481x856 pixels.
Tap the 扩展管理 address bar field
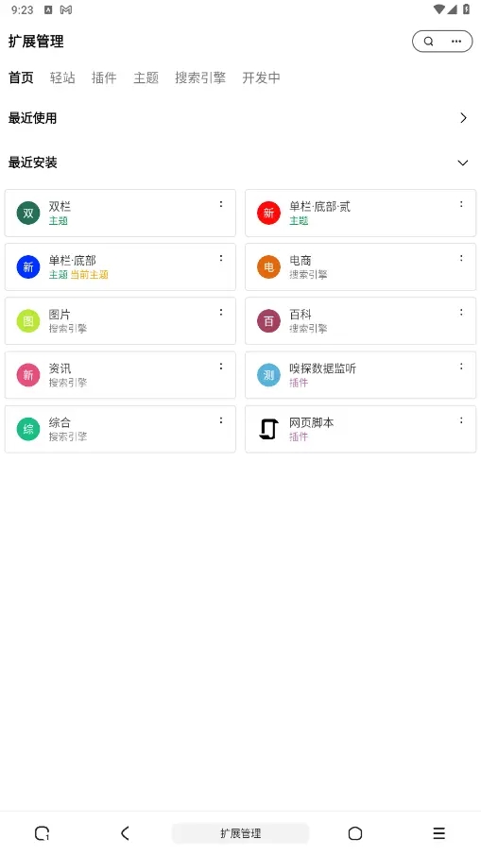pos(240,833)
